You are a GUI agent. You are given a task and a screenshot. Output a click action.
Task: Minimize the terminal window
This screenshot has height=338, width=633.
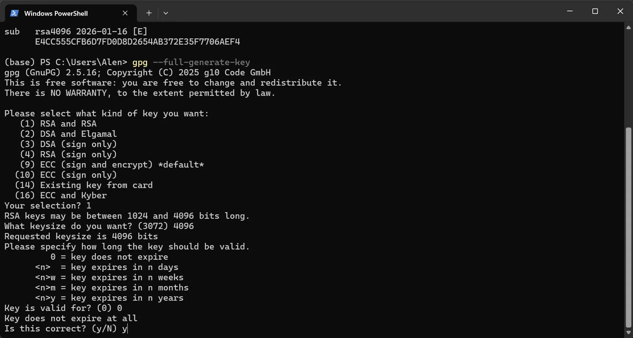tap(570, 11)
